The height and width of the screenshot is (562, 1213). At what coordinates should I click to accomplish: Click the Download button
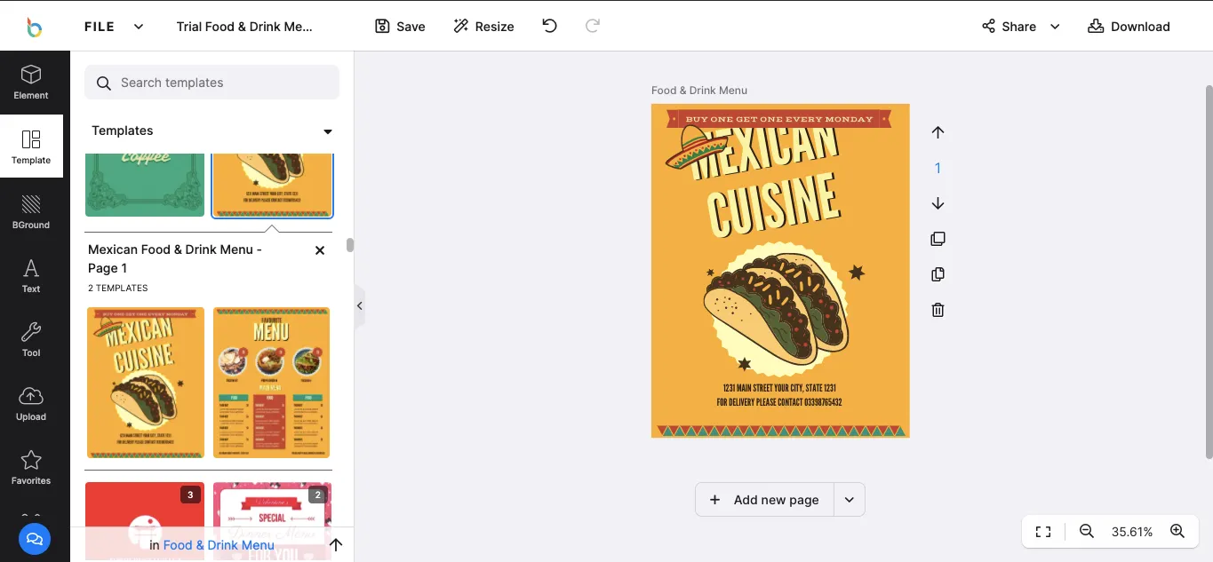pyautogui.click(x=1129, y=27)
